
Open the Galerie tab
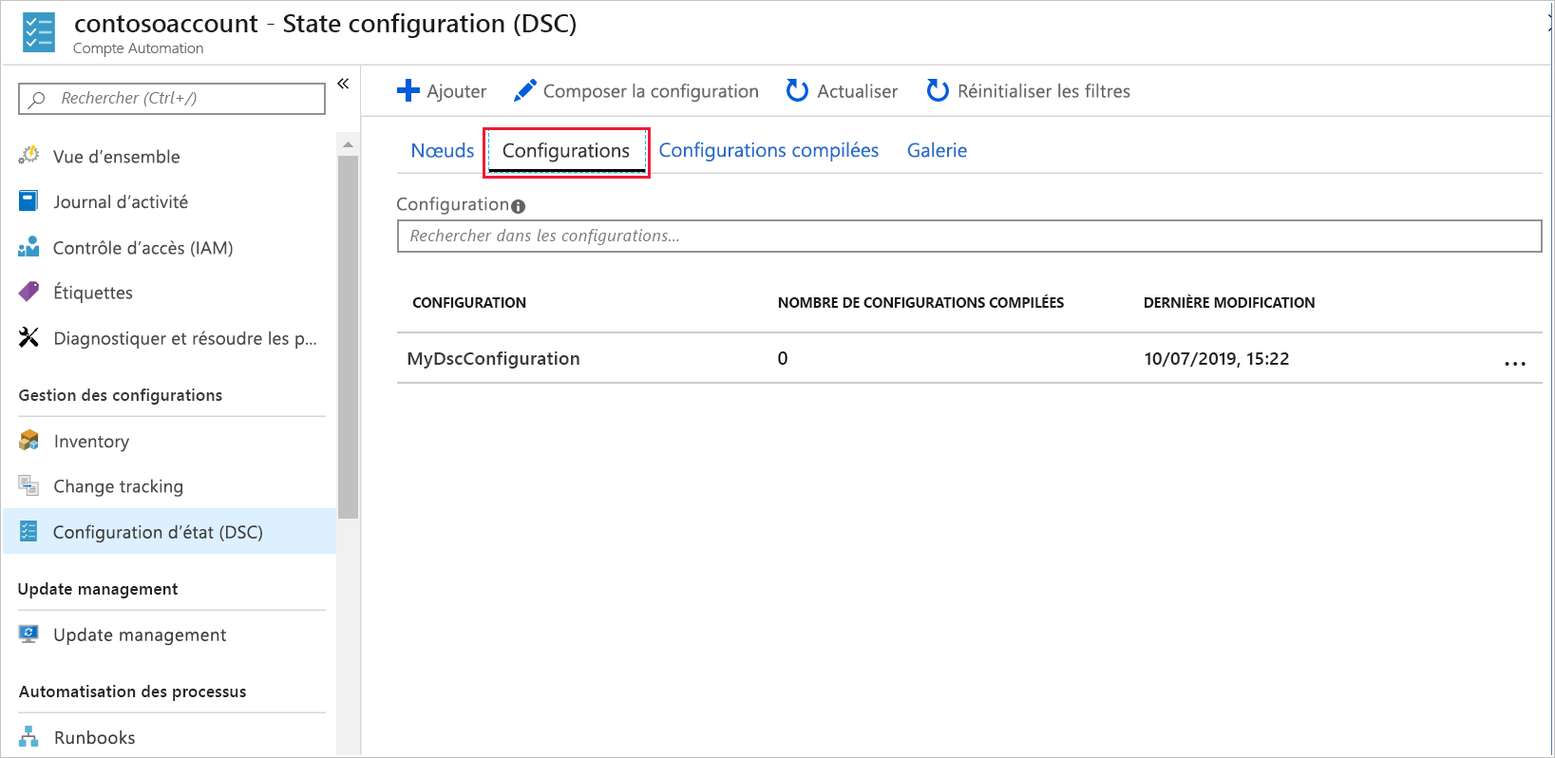(x=937, y=150)
